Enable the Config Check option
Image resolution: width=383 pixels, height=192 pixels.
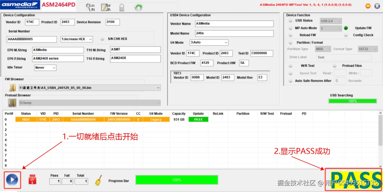346,35
